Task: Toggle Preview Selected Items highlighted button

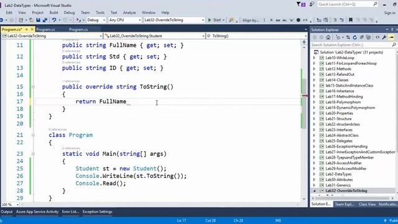Action: (x=391, y=37)
